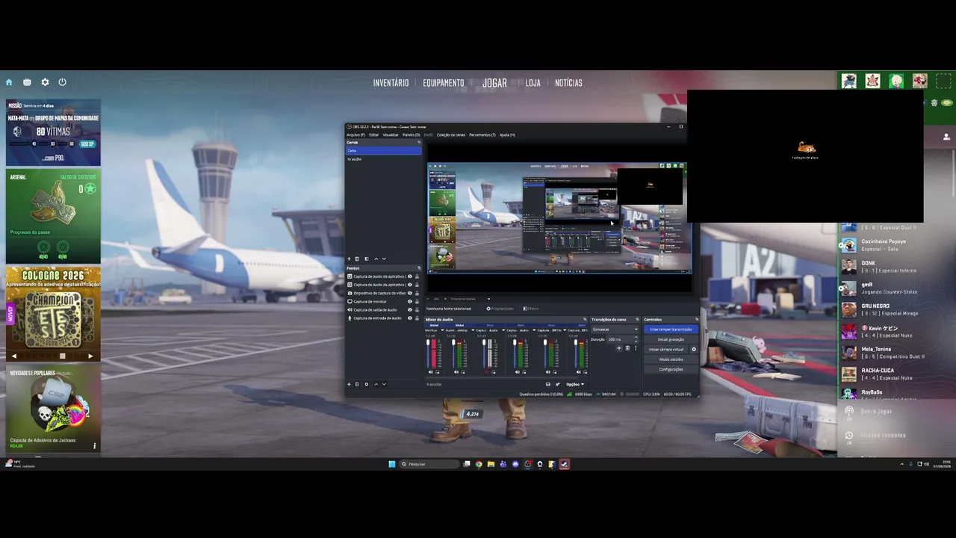The height and width of the screenshot is (538, 956).
Task: Go to the game home icon
Action: point(9,82)
